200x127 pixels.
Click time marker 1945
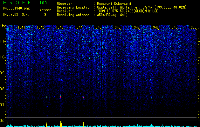pos(98,27)
